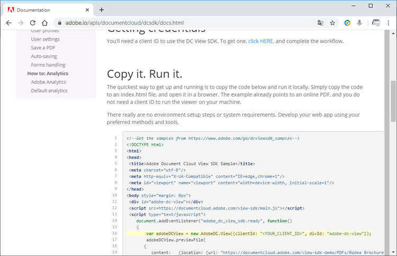This screenshot has width=397, height=256.
Task: Click the viewport meta code line
Action: click(x=231, y=183)
